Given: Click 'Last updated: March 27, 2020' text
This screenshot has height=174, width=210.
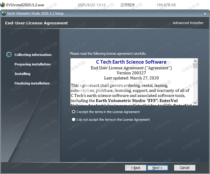Looking at the screenshot, I should [131, 78].
